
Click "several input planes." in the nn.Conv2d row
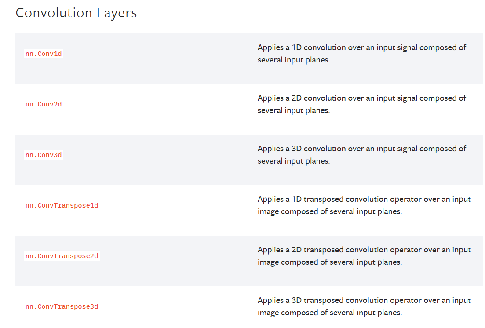coord(293,110)
